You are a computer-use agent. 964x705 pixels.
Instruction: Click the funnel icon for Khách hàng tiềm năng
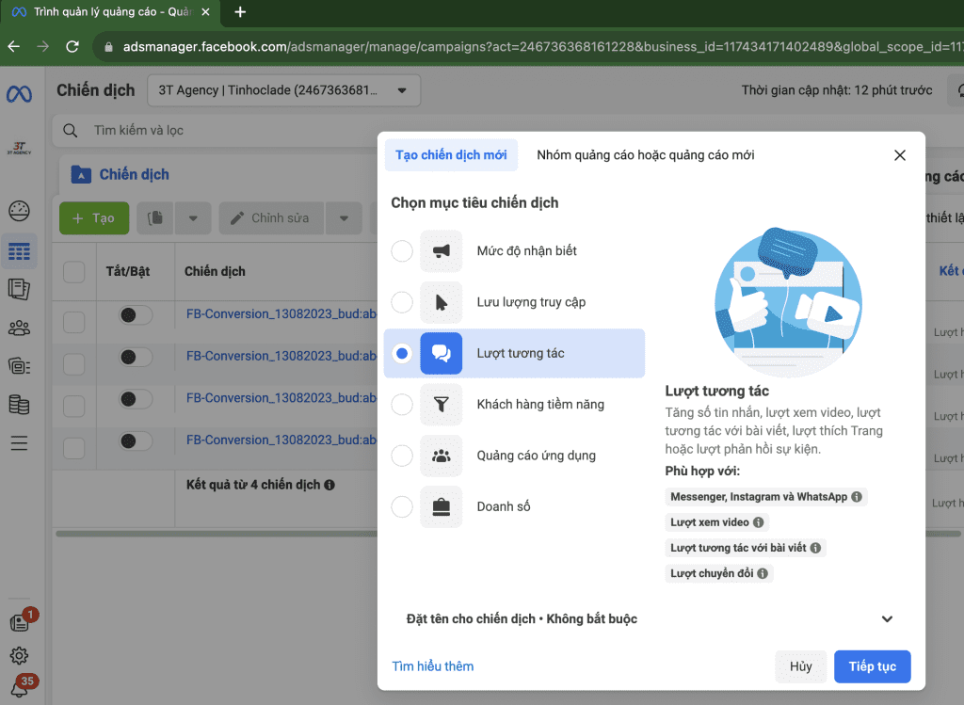(x=441, y=405)
